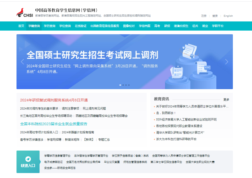Expand 教育资讯 with the 更多 link
252x178 pixels.
pyautogui.click(x=226, y=100)
